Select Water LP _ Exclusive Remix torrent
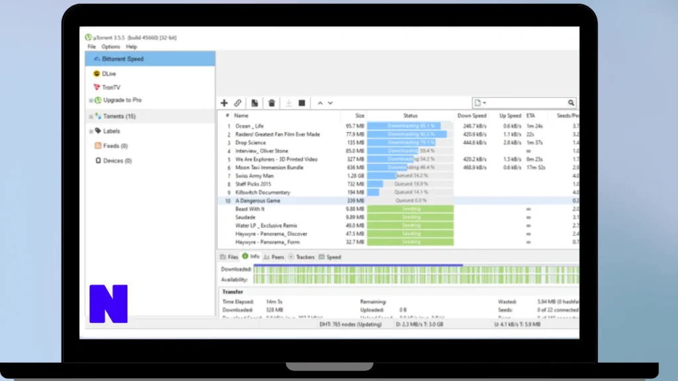Viewport: 678px width, 381px height. point(266,226)
